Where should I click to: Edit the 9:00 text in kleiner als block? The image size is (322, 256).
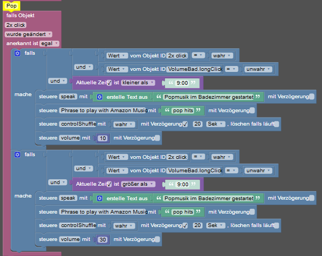pos(182,83)
